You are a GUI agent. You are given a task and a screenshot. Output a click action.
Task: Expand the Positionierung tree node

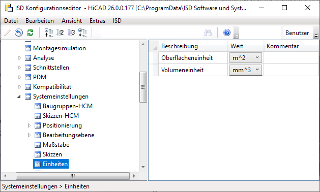tap(29, 125)
